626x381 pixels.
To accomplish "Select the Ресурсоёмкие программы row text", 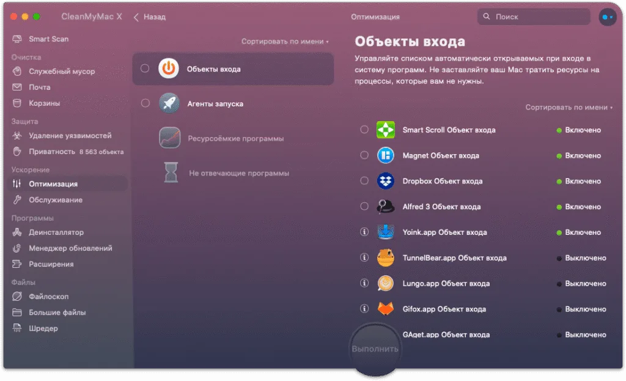I will click(235, 139).
